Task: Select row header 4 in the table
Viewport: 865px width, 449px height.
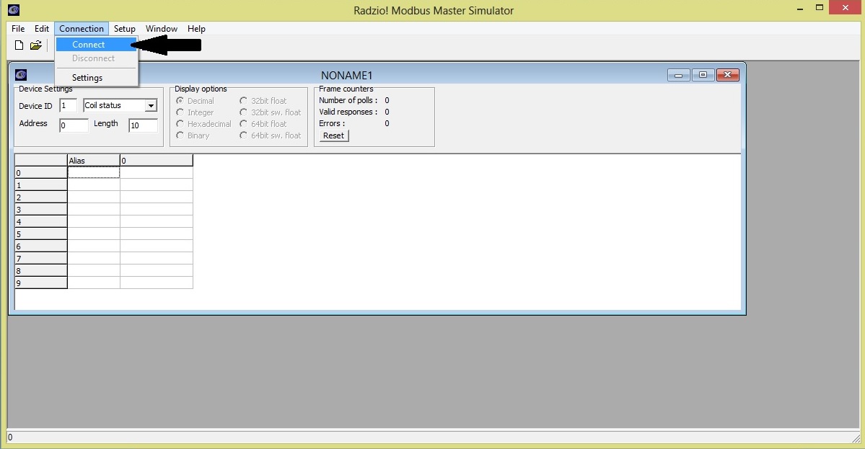Action: tap(41, 221)
